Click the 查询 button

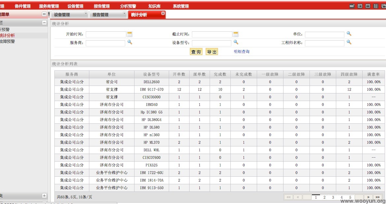click(196, 52)
